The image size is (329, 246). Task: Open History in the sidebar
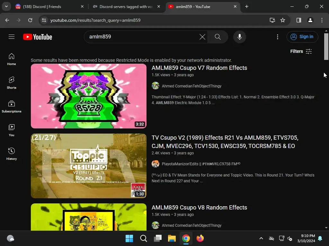[x=12, y=154]
